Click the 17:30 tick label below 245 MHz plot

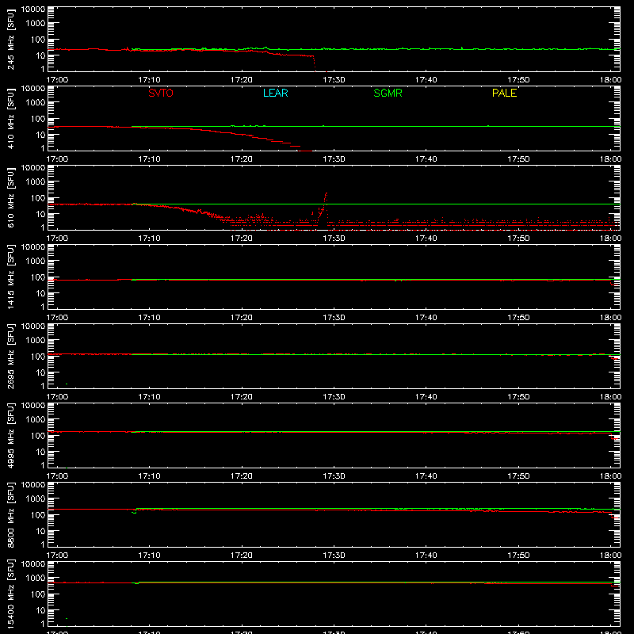pos(334,80)
